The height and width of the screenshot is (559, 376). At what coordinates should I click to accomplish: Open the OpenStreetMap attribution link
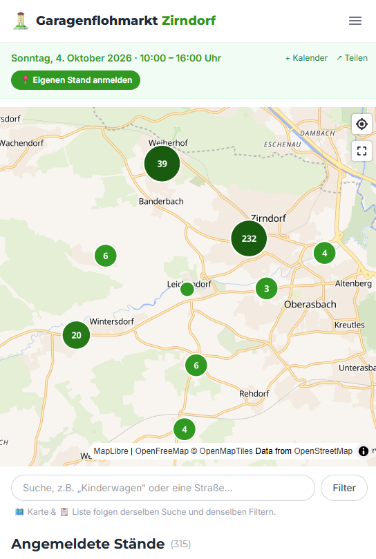(x=323, y=451)
